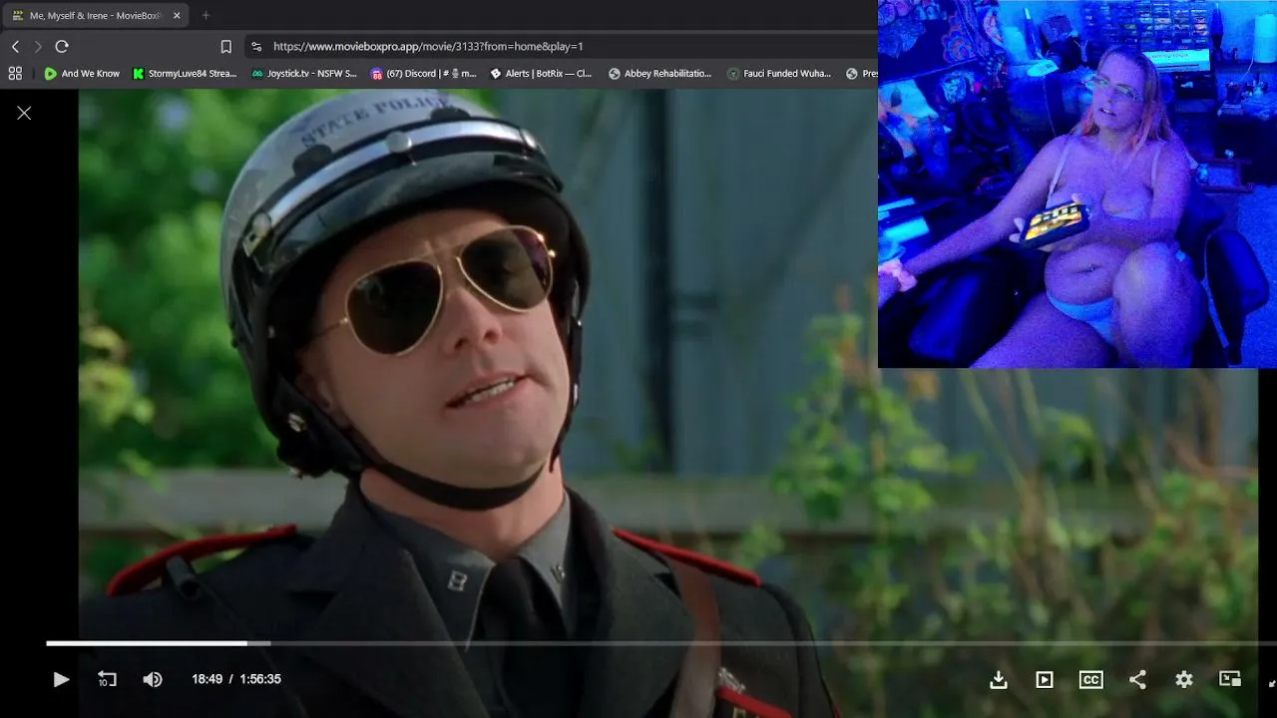Rewind the movie 10 seconds
Viewport: 1277px width, 718px height.
(107, 679)
